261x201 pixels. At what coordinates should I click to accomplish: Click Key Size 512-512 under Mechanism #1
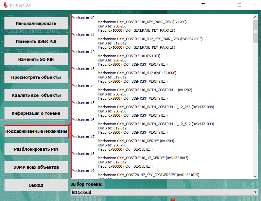(112, 43)
